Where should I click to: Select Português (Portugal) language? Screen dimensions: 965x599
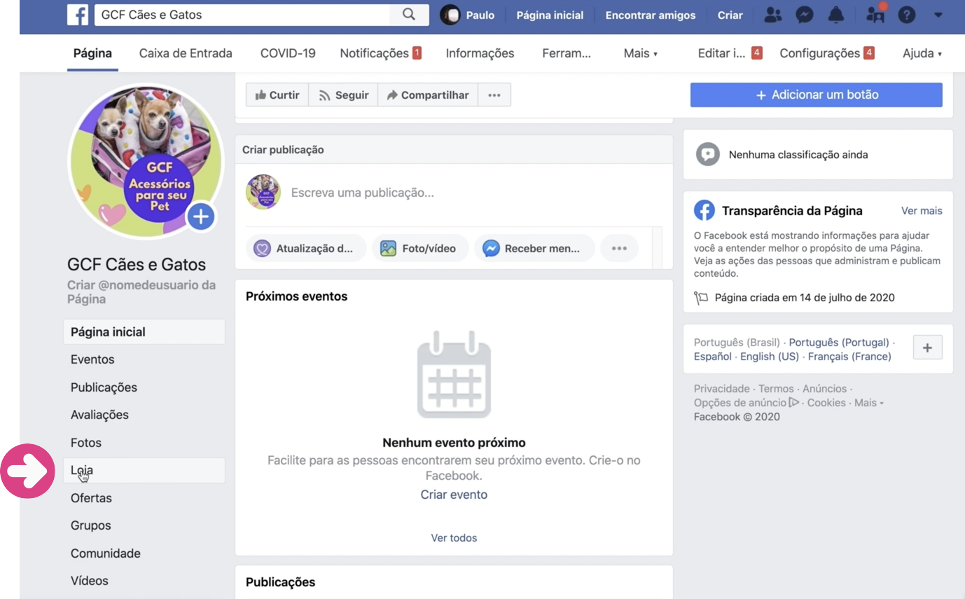839,343
